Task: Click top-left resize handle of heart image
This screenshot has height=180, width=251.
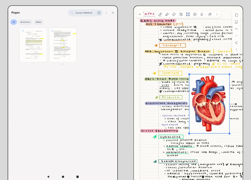Action: (x=189, y=74)
